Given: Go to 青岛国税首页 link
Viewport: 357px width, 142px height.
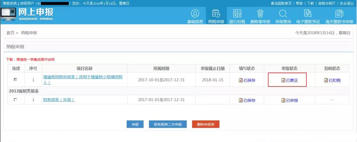Looking at the screenshot, I should coord(281,3).
